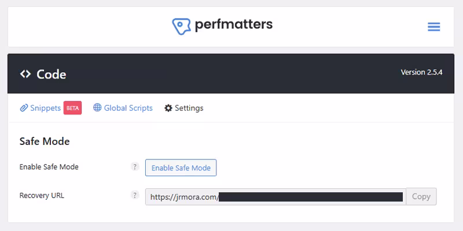Click the Version 2.5.4 text

(421, 73)
